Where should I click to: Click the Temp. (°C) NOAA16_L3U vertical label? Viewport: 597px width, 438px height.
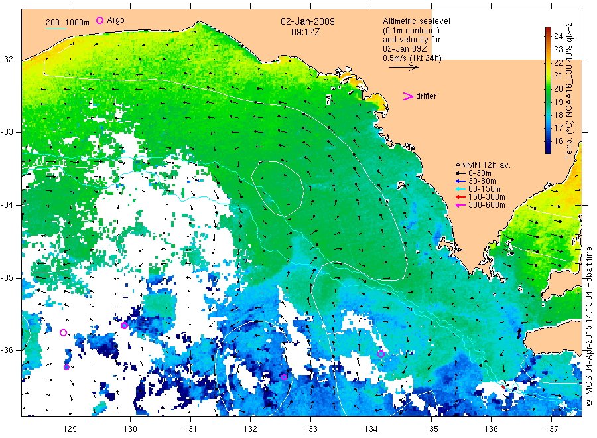click(x=569, y=90)
